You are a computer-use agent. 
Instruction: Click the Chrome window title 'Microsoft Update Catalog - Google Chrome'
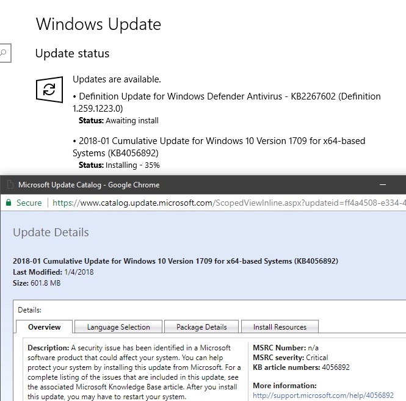(x=89, y=185)
